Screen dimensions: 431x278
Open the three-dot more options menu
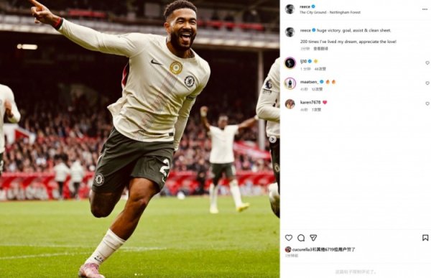click(x=425, y=9)
